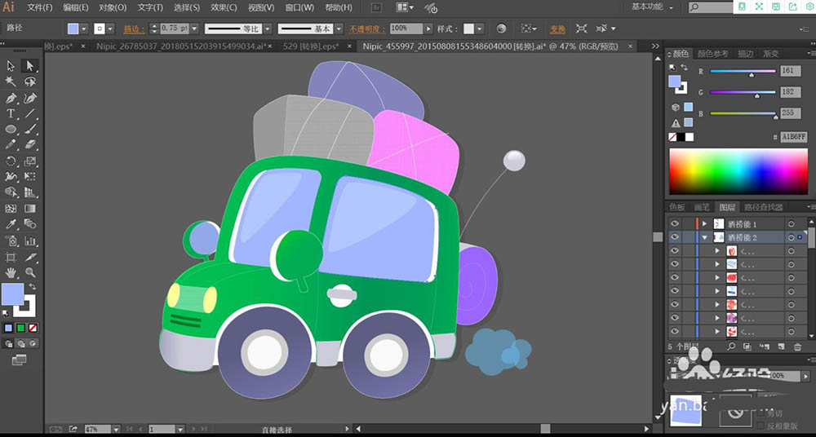Switch to the 渐变 panel tab
The image size is (816, 437).
tap(771, 54)
